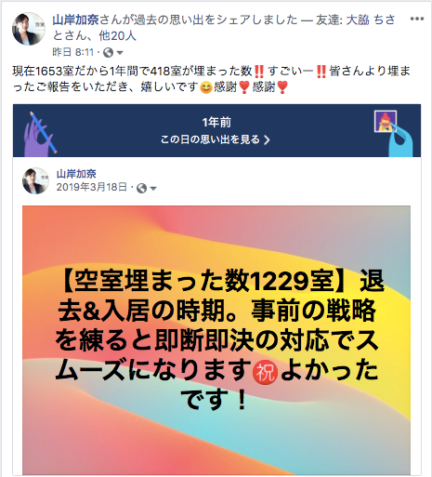The width and height of the screenshot is (432, 477).
Task: Open the 2019年3月18日 date link
Action: [x=92, y=187]
